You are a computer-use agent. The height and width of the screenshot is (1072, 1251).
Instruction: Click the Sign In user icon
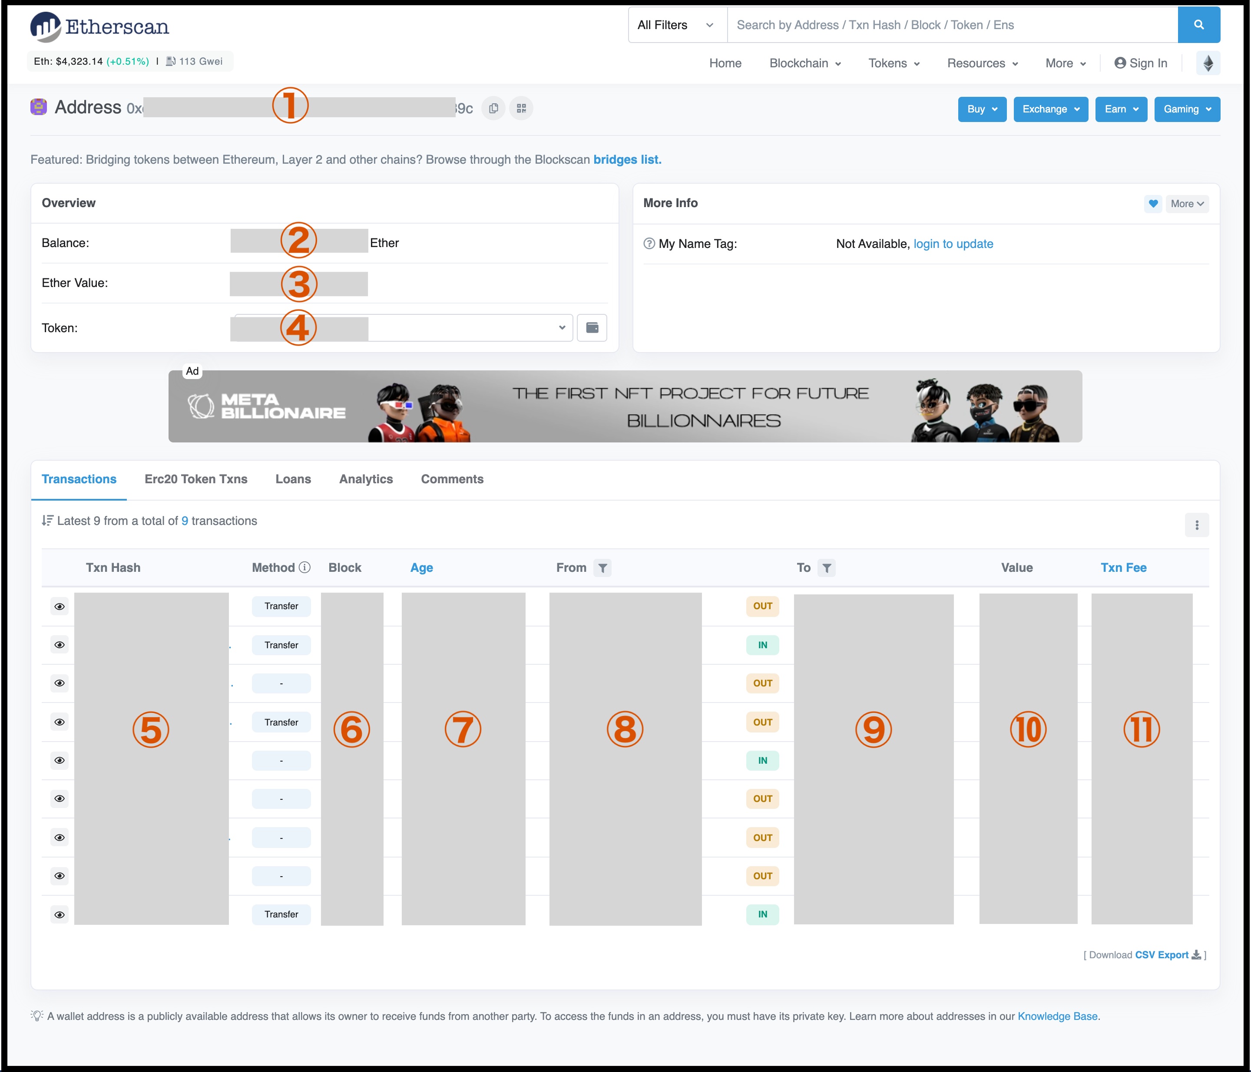tap(1120, 63)
